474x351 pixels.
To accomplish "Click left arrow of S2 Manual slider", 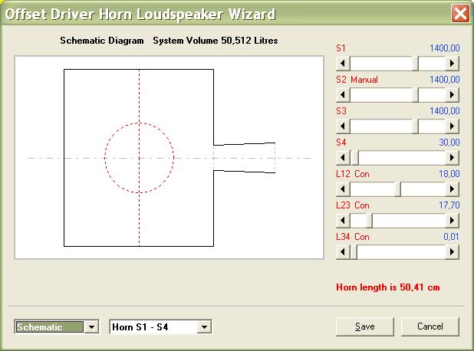I will click(x=343, y=95).
